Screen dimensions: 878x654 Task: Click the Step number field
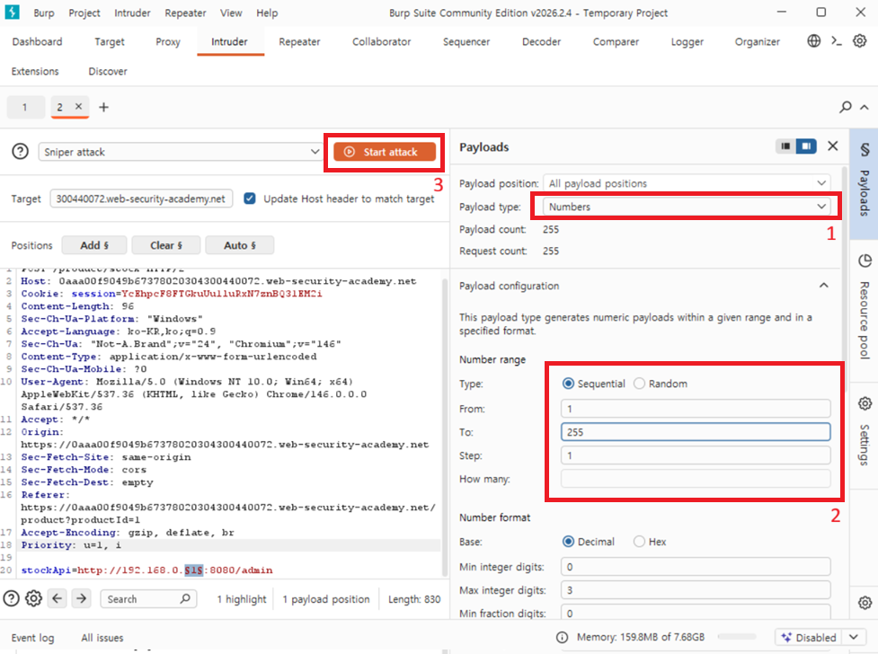(696, 455)
